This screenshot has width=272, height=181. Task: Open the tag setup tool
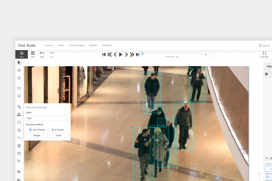(19, 161)
